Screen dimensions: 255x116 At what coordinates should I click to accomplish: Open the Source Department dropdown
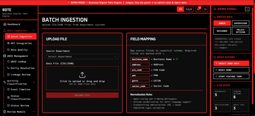(82, 56)
